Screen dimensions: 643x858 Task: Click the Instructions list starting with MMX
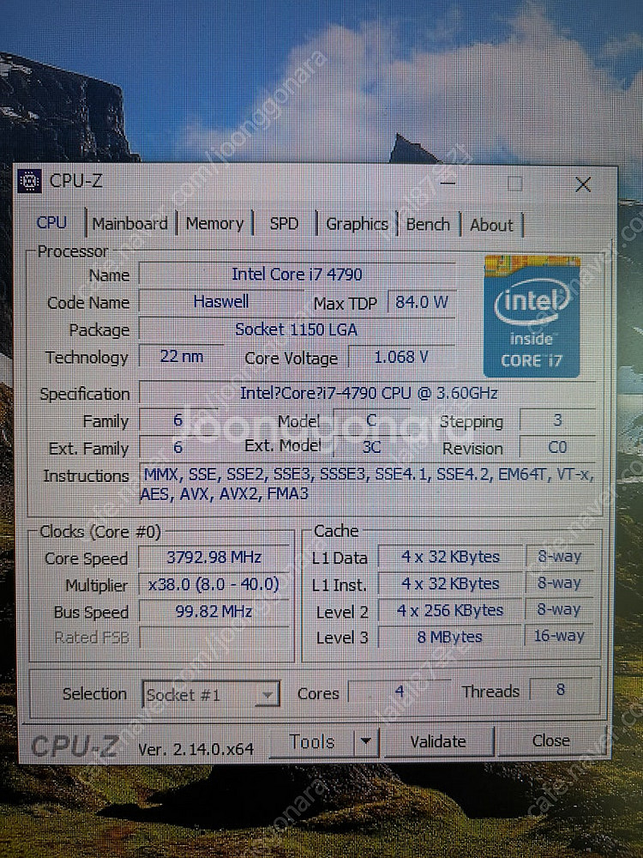click(x=368, y=484)
